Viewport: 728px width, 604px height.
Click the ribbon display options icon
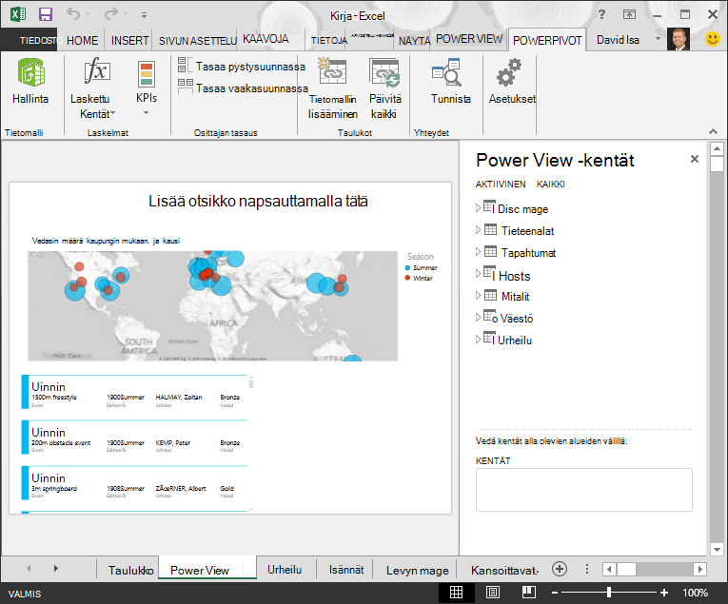coord(629,14)
